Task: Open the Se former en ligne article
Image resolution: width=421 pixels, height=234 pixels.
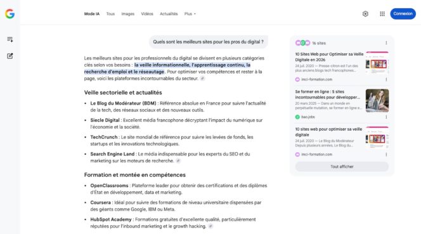Action: [x=328, y=94]
